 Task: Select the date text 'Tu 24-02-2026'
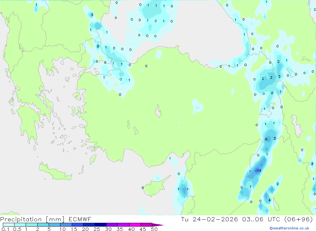tap(210, 219)
